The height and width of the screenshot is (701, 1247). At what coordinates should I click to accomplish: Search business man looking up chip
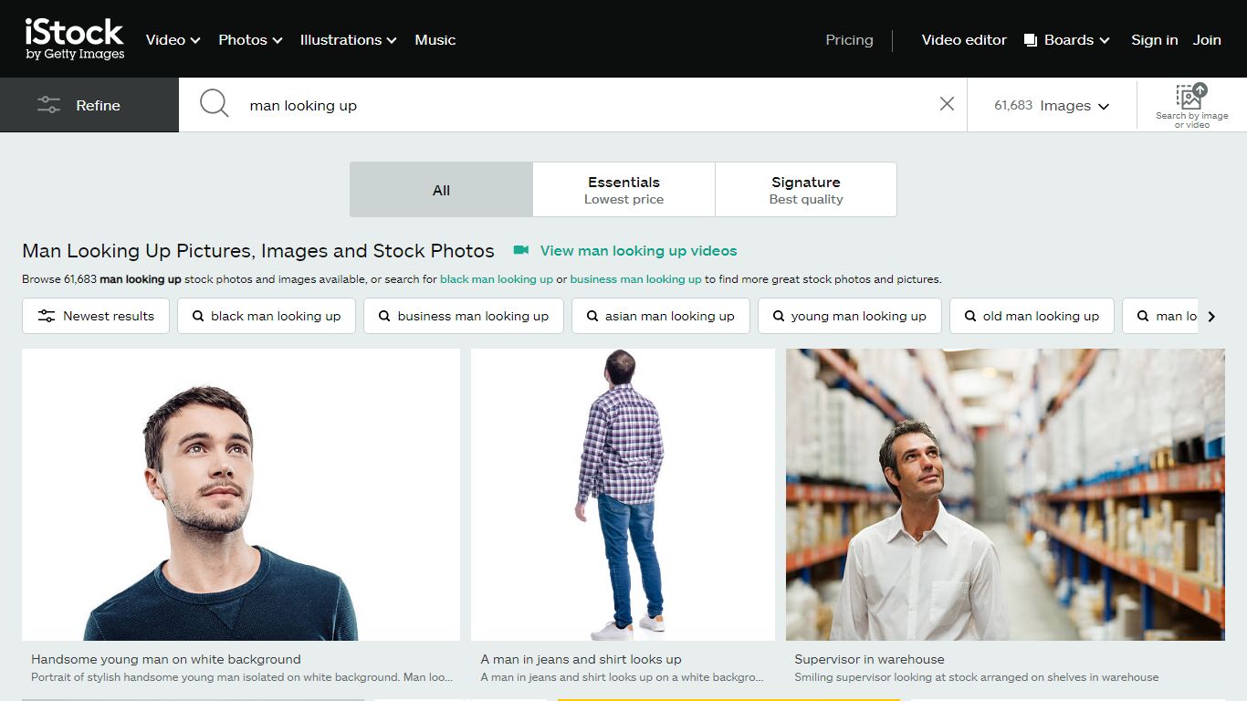(464, 316)
